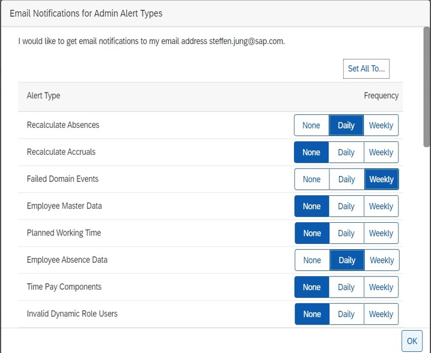This screenshot has height=353, width=431.
Task: Click the dialog's vertical scrollbar thumb
Action: 426,87
